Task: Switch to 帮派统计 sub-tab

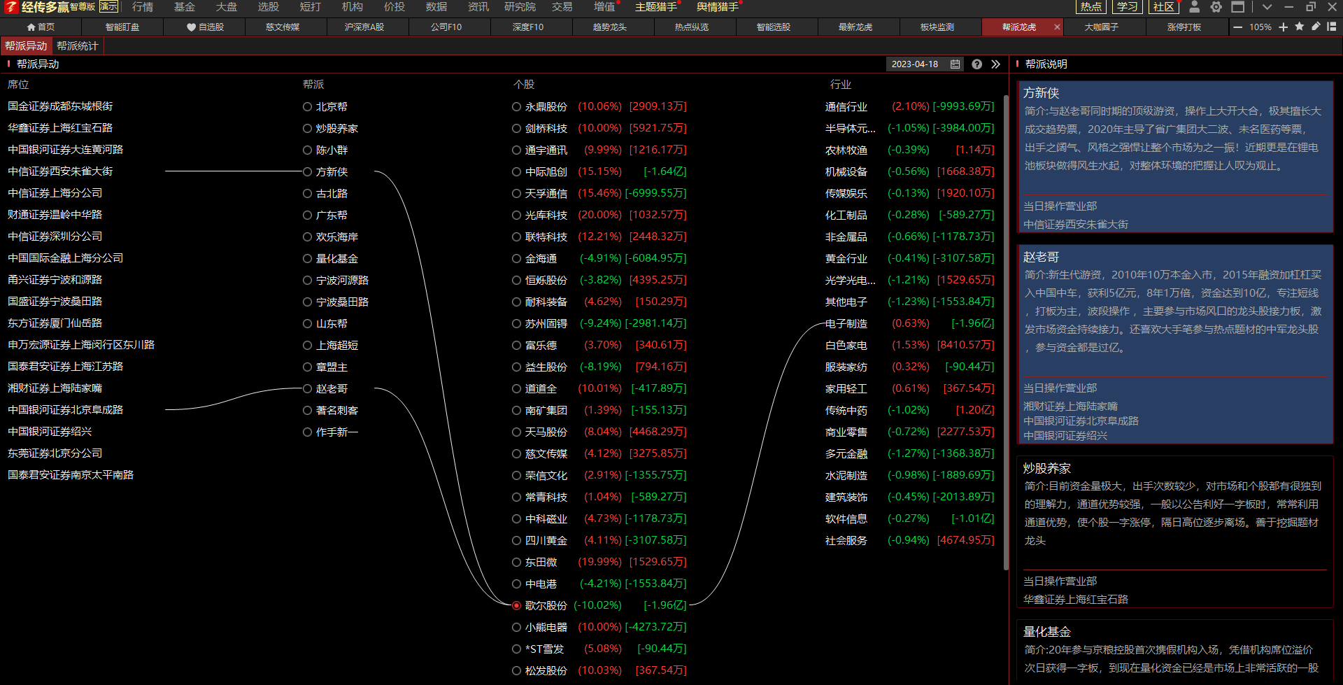Action: tap(77, 46)
